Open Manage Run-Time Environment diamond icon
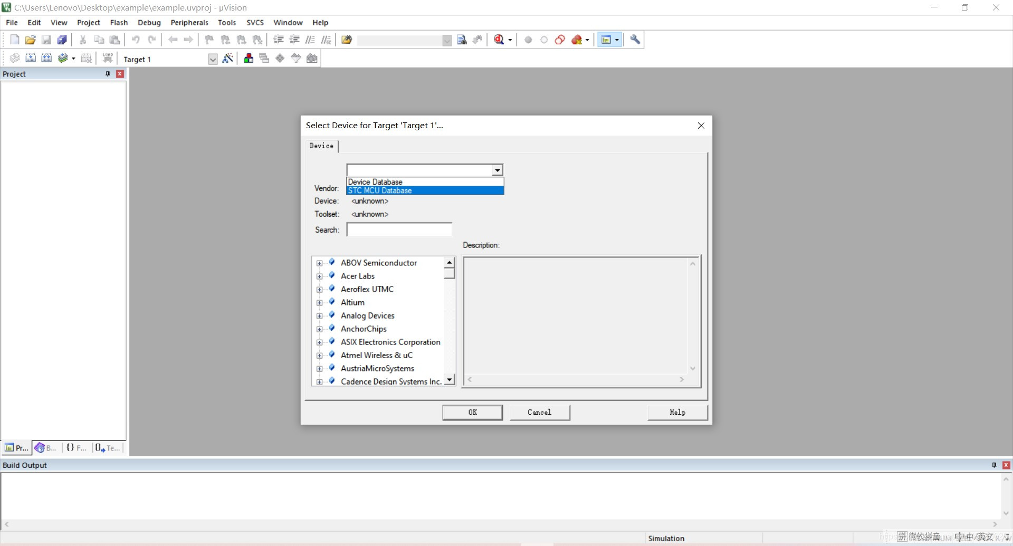 pyautogui.click(x=280, y=59)
